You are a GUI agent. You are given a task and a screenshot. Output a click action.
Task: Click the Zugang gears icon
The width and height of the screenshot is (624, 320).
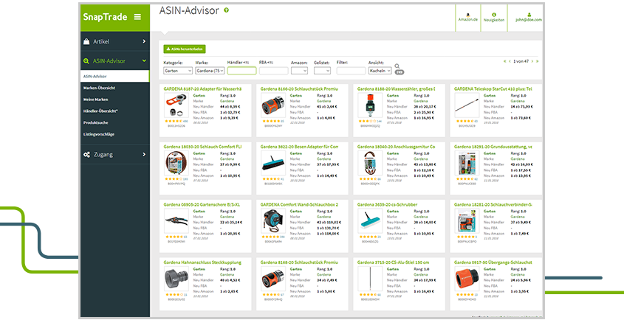[x=86, y=154]
